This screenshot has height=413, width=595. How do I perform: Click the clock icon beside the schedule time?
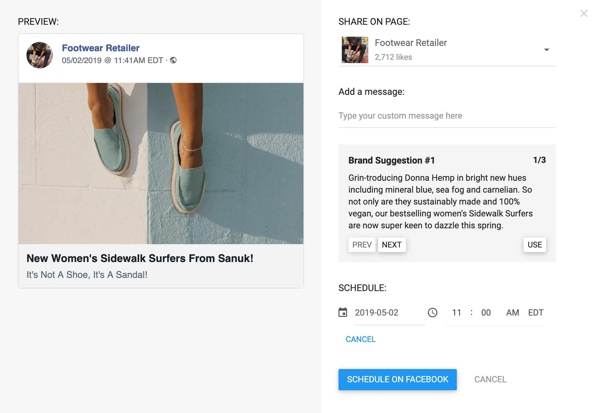[x=432, y=313]
